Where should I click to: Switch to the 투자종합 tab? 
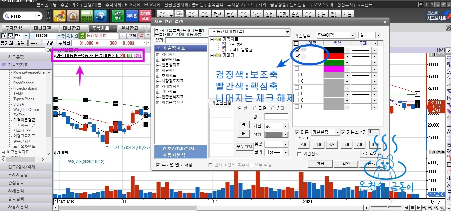point(13,28)
